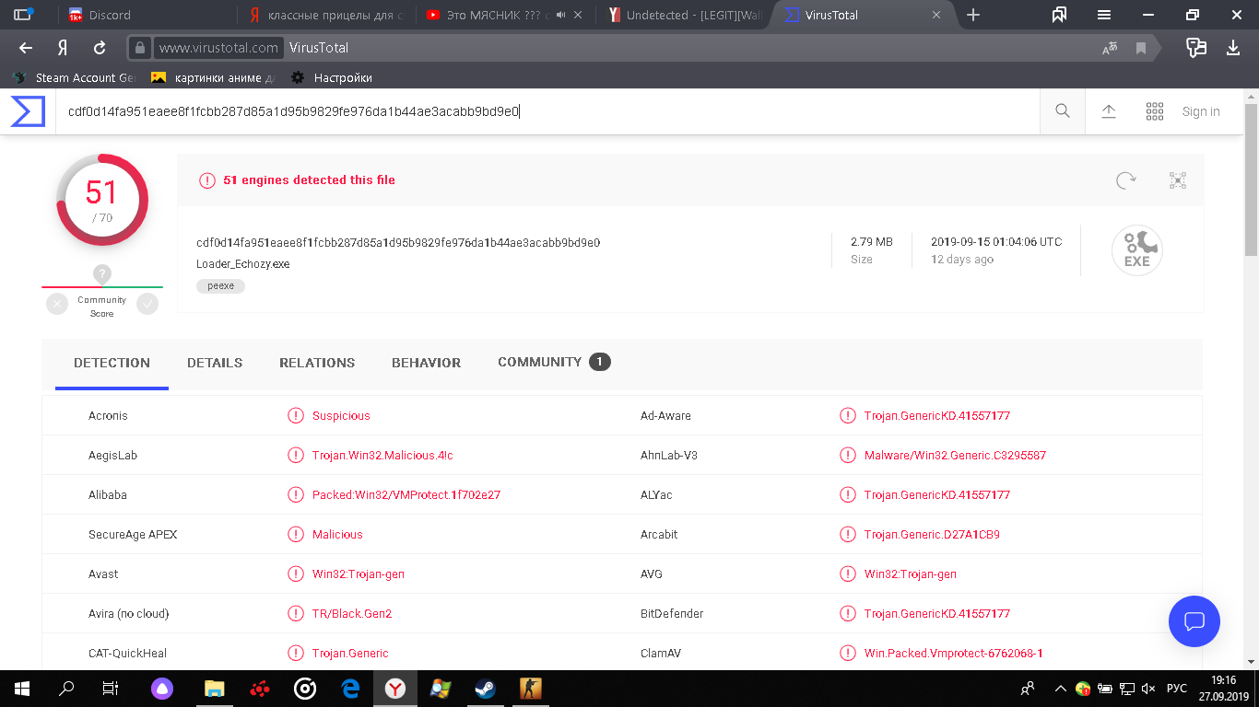This screenshot has width=1259, height=707.
Task: Open the 'Настройки' bookmark
Action: coord(332,77)
